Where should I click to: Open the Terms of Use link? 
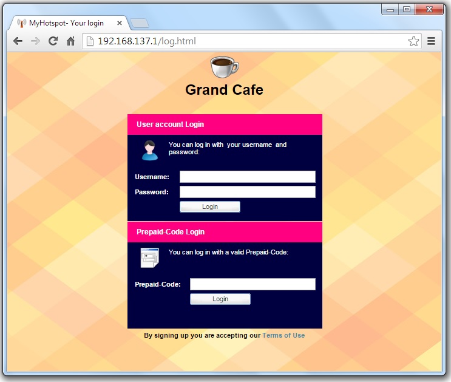(x=283, y=335)
